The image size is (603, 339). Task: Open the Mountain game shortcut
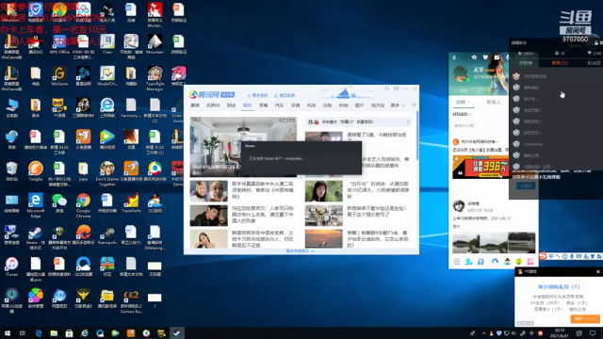click(x=155, y=44)
